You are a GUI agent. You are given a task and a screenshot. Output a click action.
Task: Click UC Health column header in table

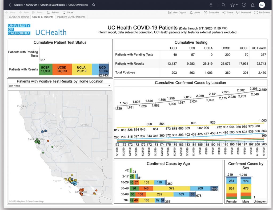click(x=259, y=48)
